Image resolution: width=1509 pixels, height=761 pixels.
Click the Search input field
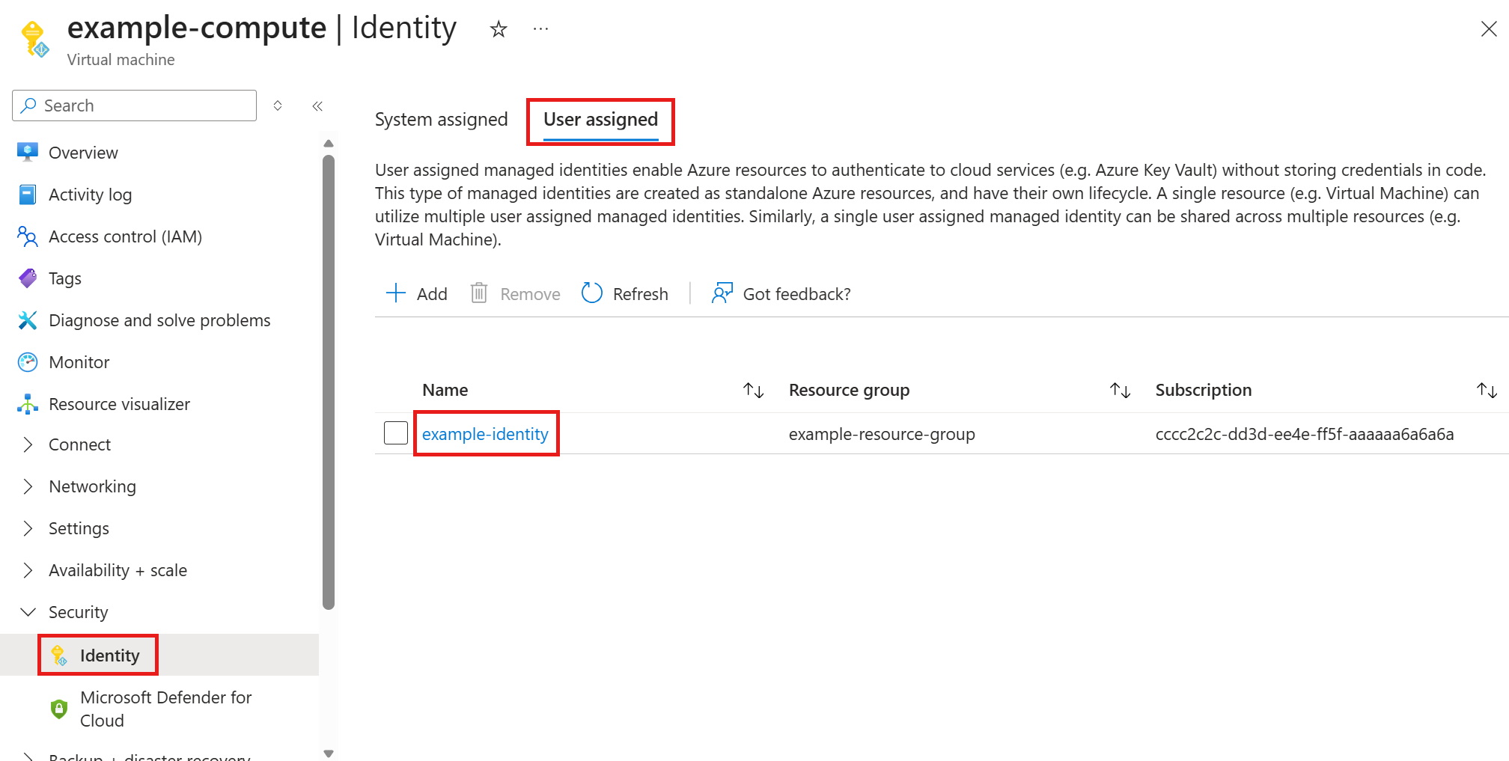point(135,106)
